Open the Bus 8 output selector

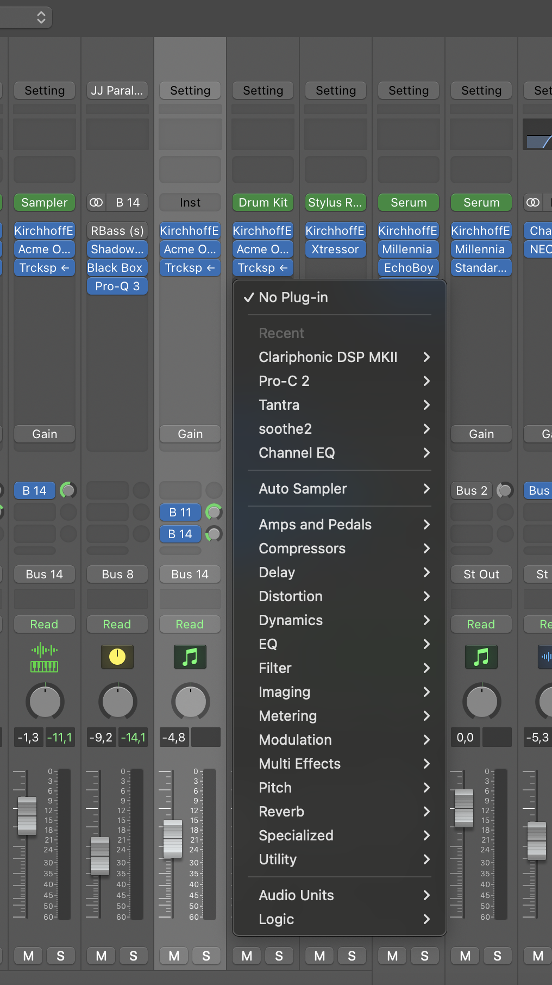pyautogui.click(x=117, y=574)
